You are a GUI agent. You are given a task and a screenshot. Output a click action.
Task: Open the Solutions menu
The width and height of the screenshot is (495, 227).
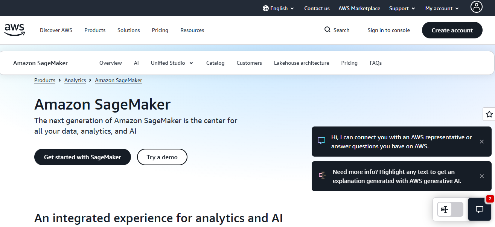pos(128,30)
